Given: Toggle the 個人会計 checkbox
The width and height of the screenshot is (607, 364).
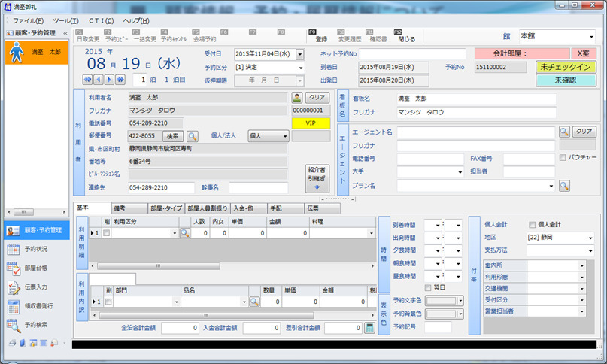Looking at the screenshot, I should [x=532, y=225].
